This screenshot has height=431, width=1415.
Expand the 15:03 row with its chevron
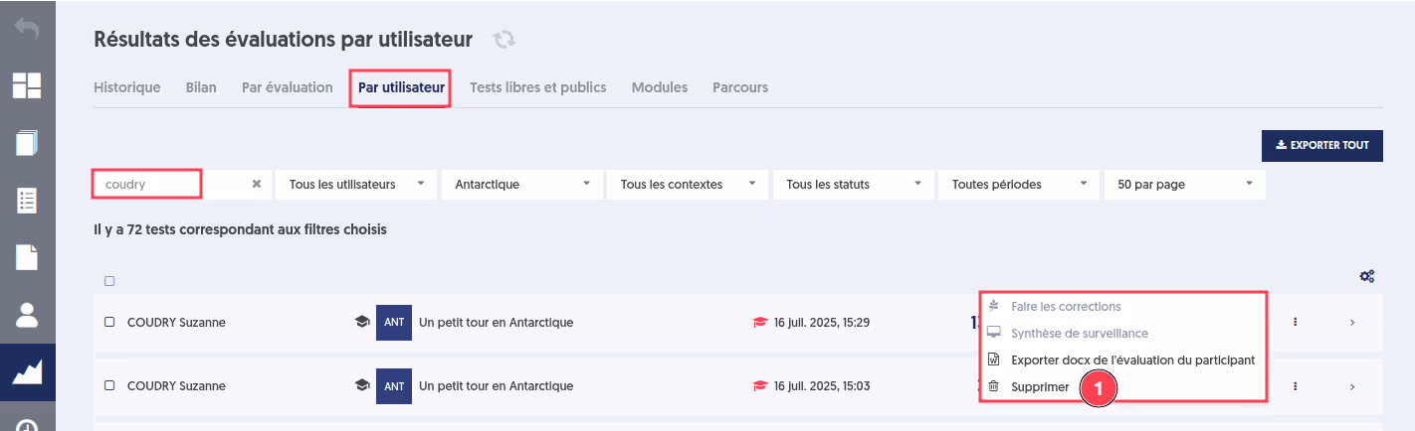point(1351,385)
